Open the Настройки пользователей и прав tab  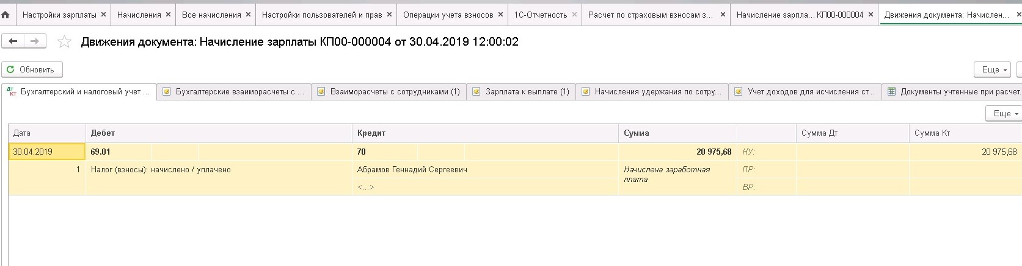(x=322, y=15)
